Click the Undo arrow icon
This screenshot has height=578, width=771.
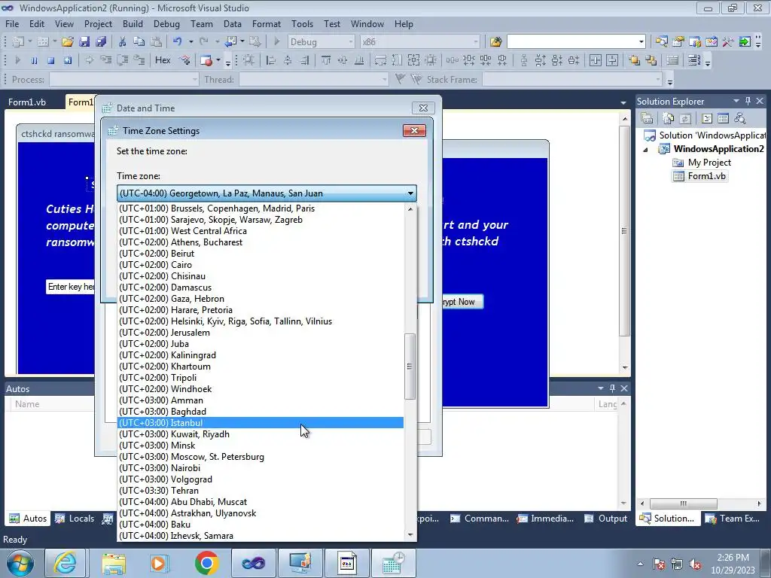[x=178, y=42]
